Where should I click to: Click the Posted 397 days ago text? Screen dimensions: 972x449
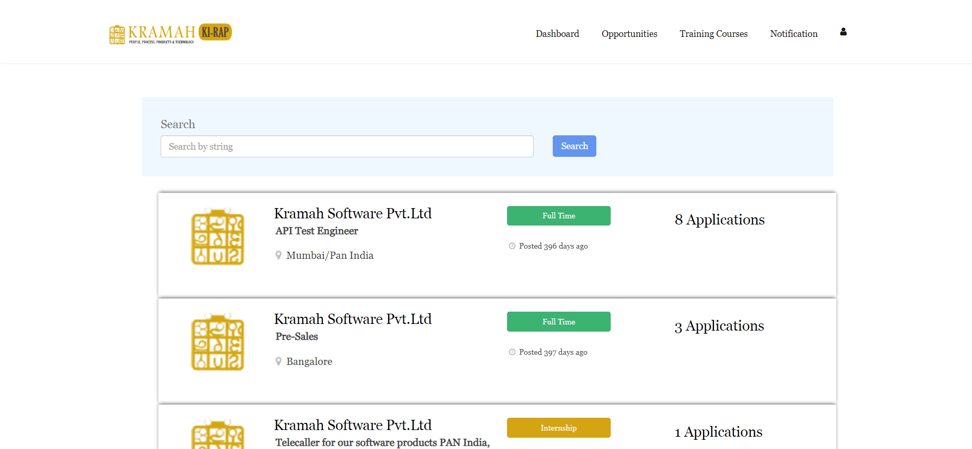click(x=553, y=352)
